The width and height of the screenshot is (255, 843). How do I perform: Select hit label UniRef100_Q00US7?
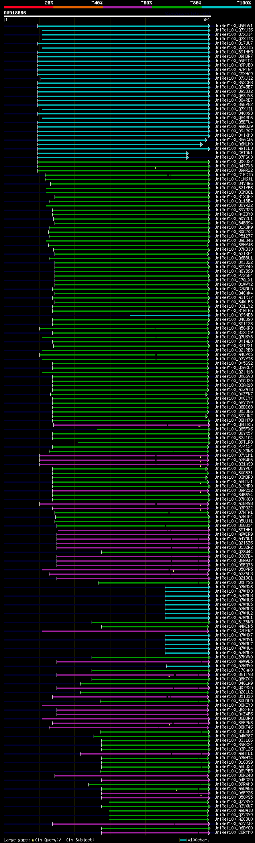tap(233, 162)
